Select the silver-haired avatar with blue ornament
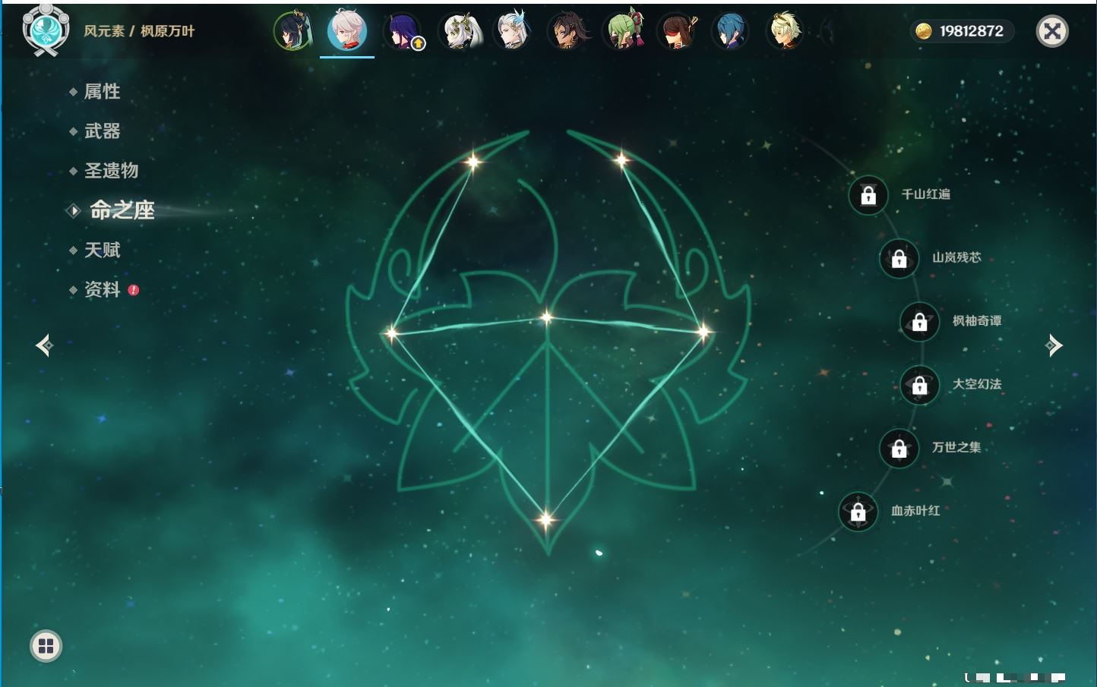 (512, 31)
